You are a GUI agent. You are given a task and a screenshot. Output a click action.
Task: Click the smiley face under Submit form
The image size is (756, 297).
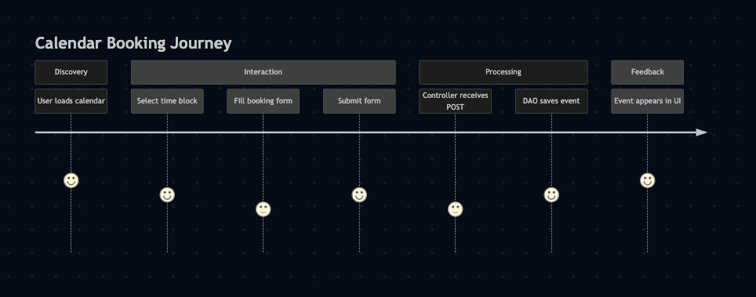[x=359, y=195]
